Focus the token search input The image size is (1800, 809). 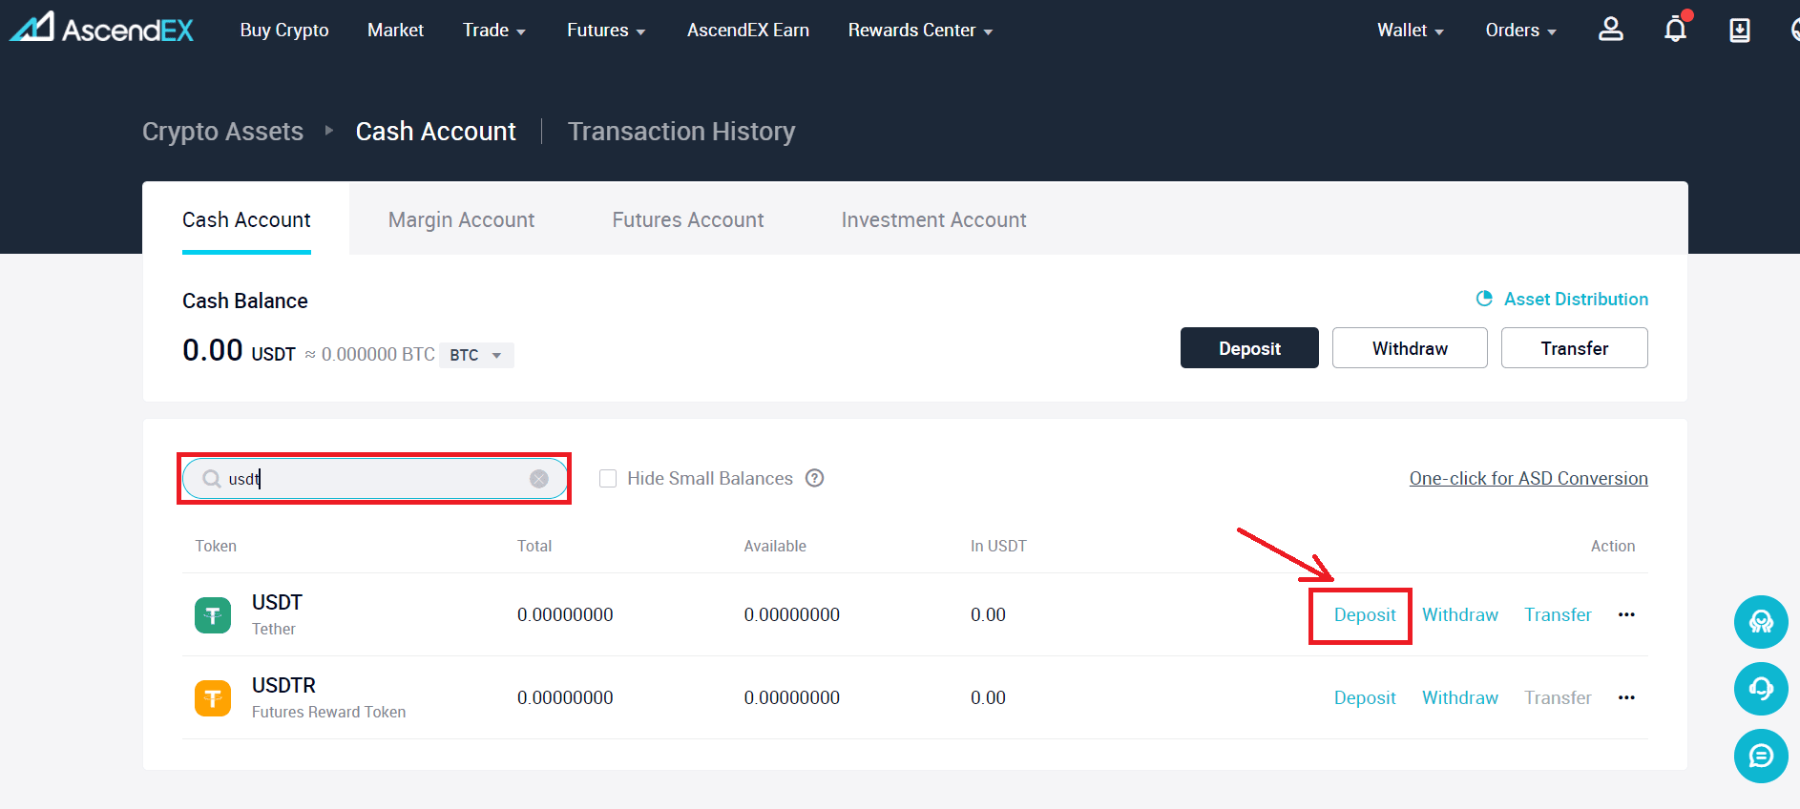pyautogui.click(x=375, y=479)
